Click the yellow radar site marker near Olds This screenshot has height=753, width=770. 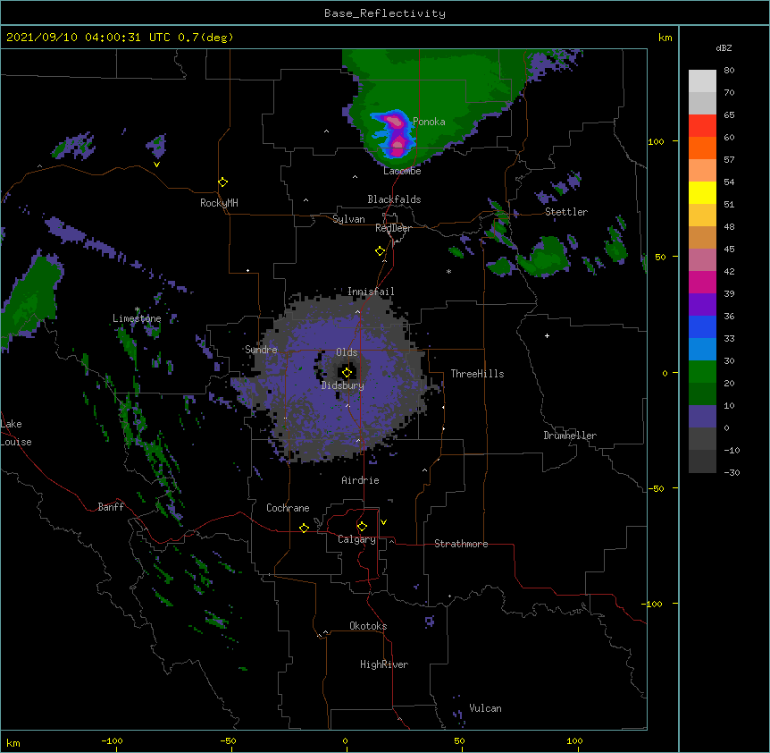347,373
